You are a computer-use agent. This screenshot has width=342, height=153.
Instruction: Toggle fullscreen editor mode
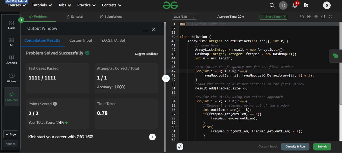(x=330, y=17)
